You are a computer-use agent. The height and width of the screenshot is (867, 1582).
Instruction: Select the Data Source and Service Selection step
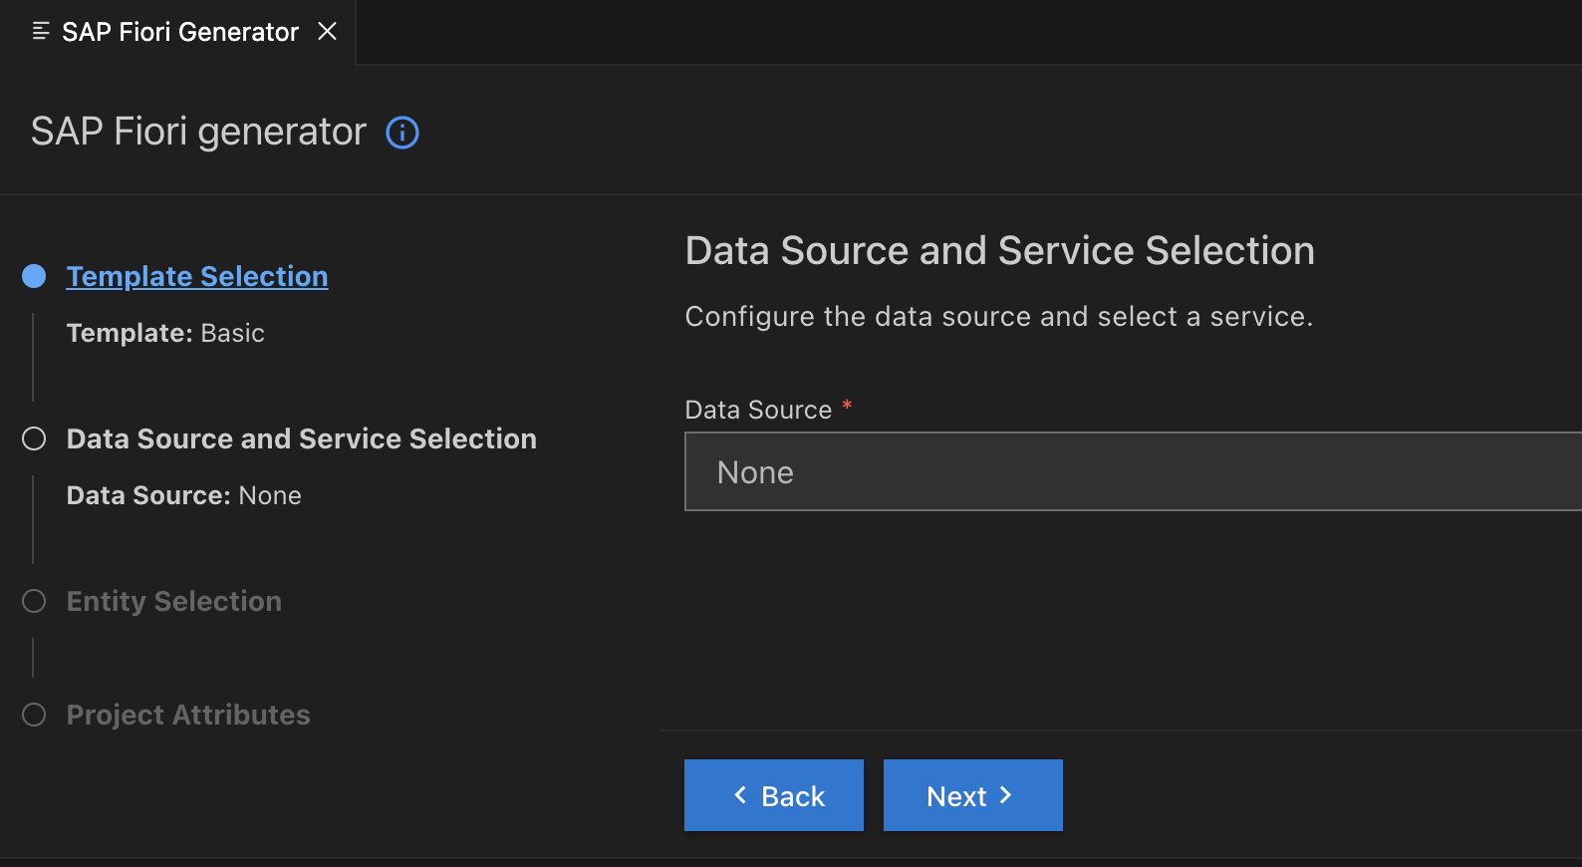[302, 438]
